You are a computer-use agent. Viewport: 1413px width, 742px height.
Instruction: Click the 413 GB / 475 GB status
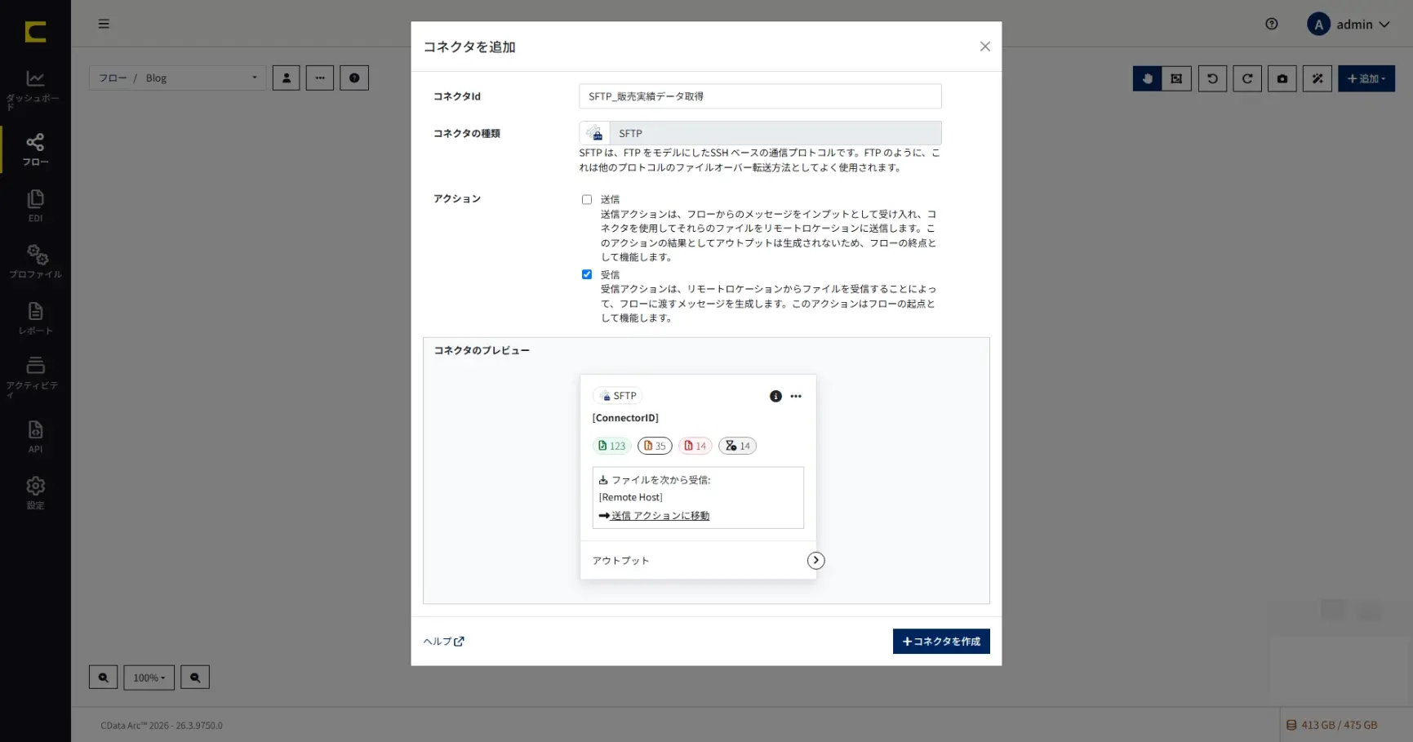(x=1332, y=725)
